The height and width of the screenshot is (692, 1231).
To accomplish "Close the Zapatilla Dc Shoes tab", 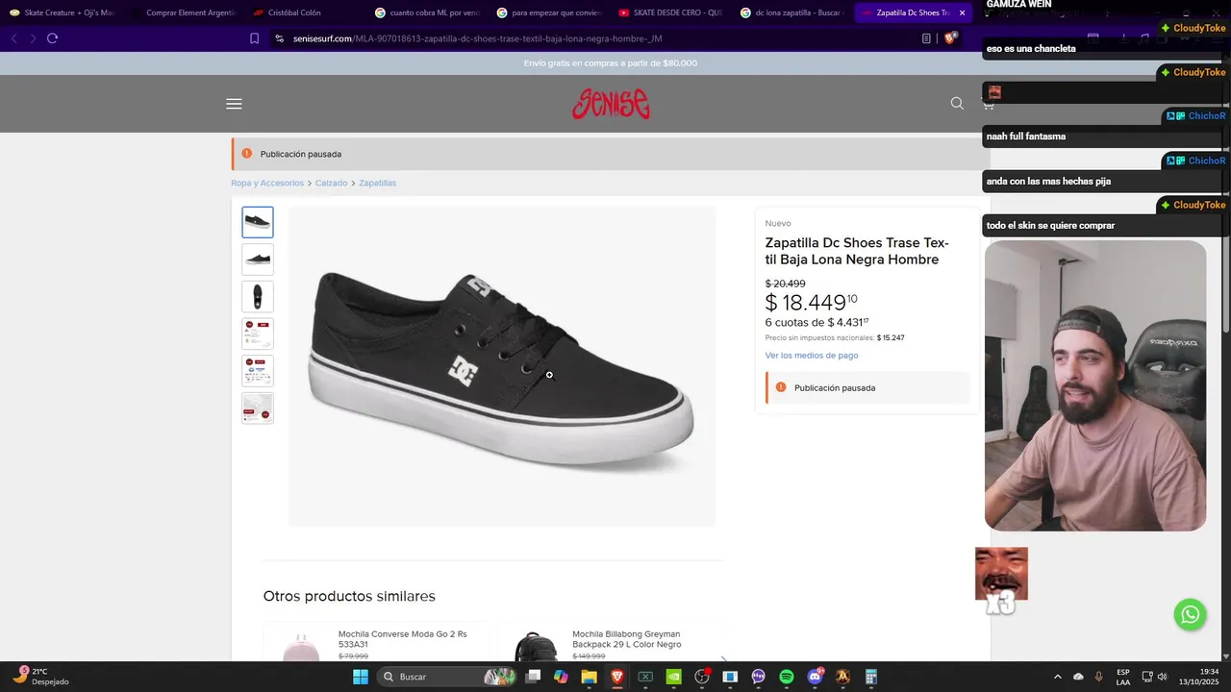I will (x=962, y=12).
